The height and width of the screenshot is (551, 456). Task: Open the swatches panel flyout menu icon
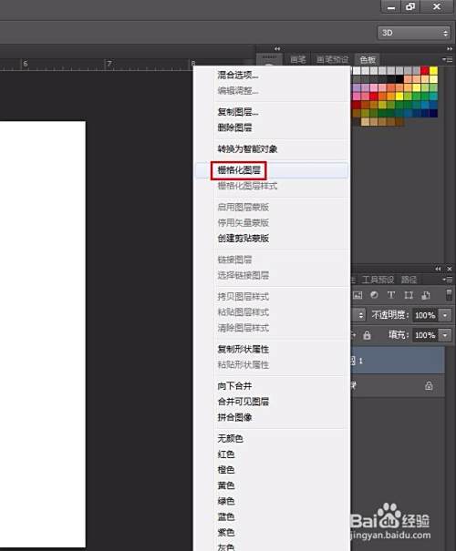click(x=448, y=60)
